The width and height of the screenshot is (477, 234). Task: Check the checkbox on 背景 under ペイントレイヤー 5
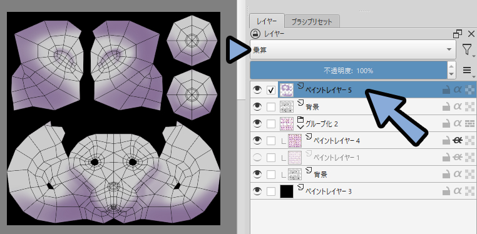[271, 107]
